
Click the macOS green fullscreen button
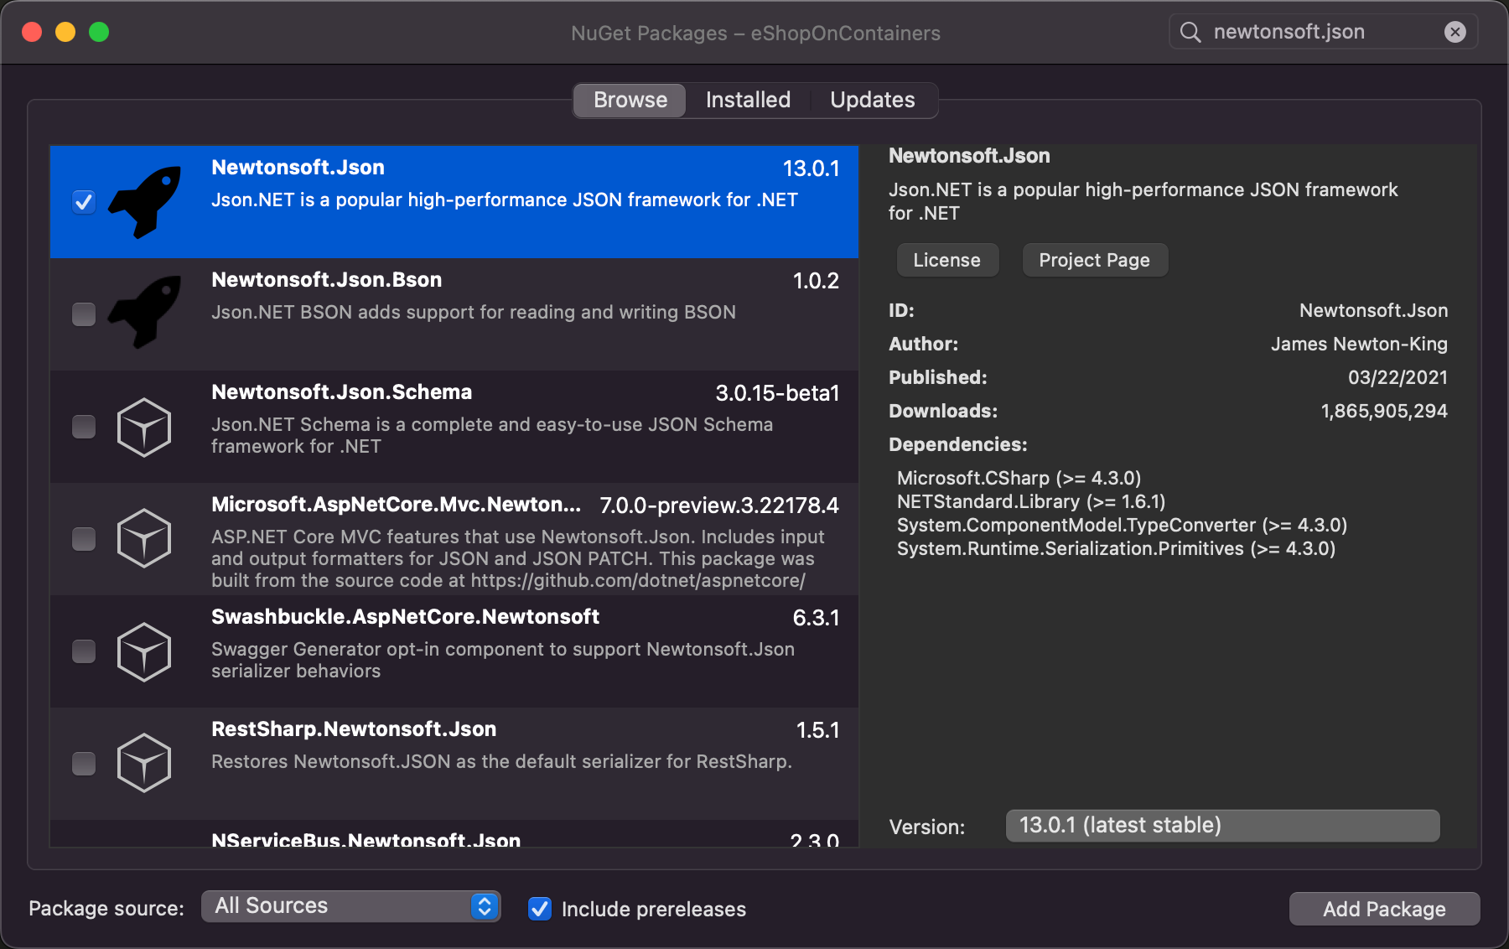[x=99, y=32]
